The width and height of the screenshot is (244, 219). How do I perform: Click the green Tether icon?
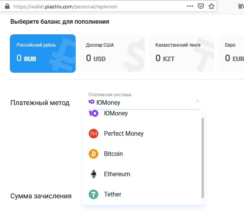point(93,194)
